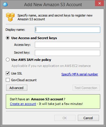
Task: Close the Add New Amazon S3 Account dialog
Action: click(99, 3)
